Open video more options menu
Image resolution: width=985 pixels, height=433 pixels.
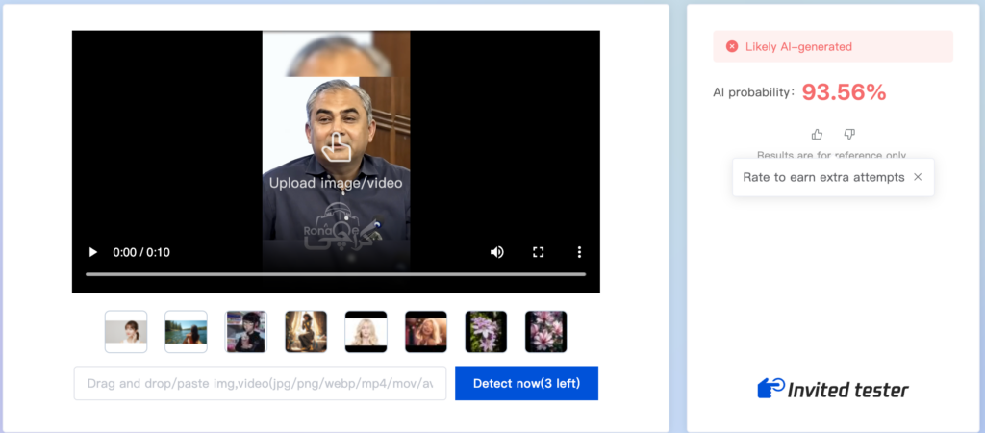tap(579, 253)
